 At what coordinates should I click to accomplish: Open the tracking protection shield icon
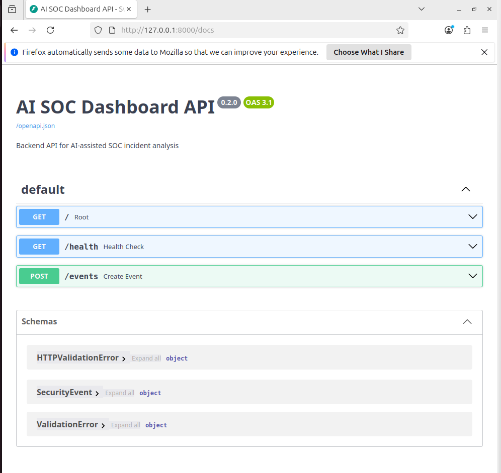[x=98, y=30]
